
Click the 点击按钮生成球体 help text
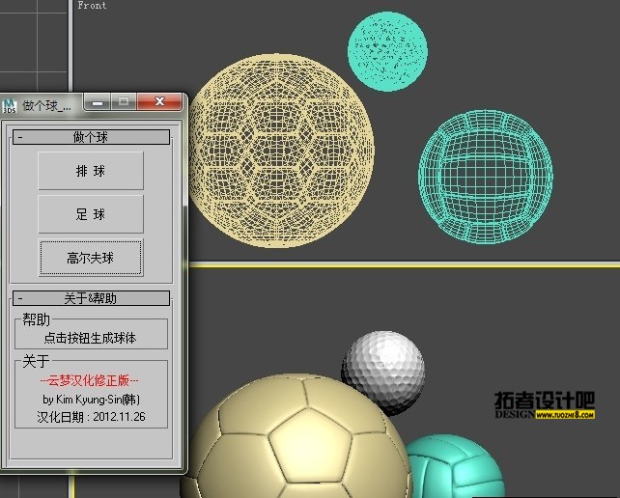90,339
